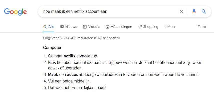Clear the search query with the X icon
The image size is (214, 94).
click(182, 12)
